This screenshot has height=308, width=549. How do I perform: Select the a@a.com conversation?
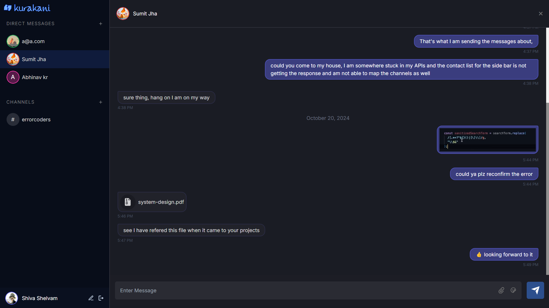tap(33, 41)
